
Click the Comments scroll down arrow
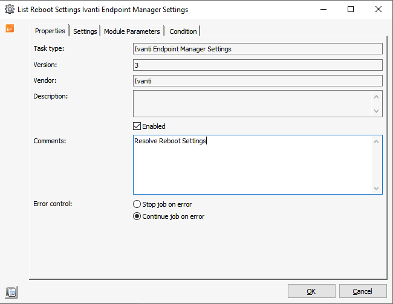(376, 188)
